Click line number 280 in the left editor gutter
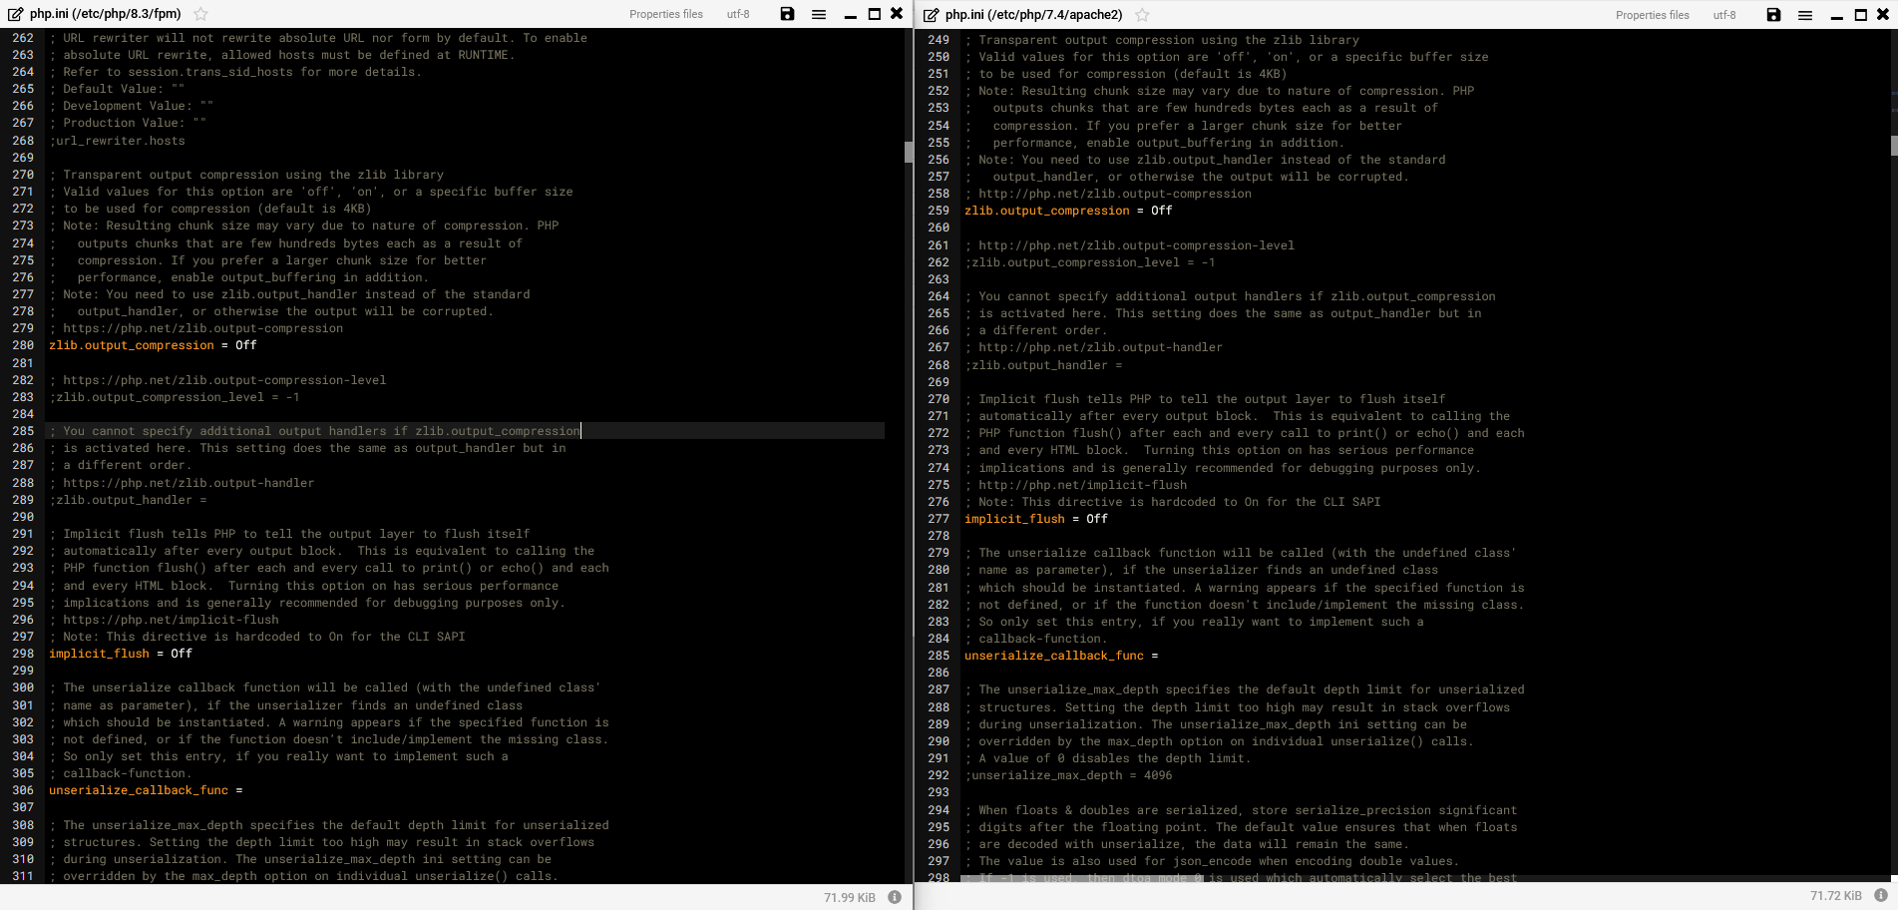Image resolution: width=1898 pixels, height=910 pixels. point(23,345)
